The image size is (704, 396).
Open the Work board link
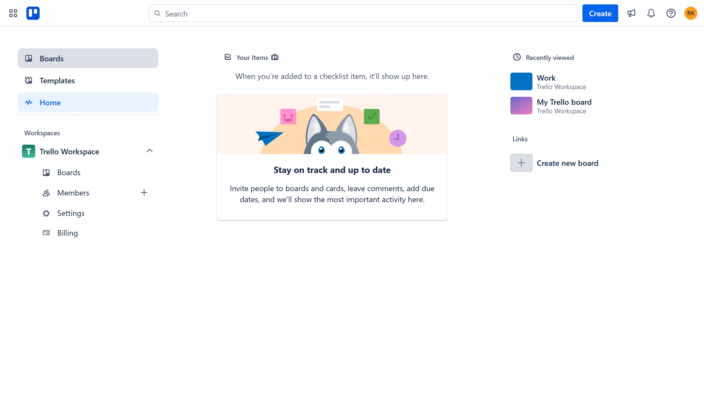[546, 78]
